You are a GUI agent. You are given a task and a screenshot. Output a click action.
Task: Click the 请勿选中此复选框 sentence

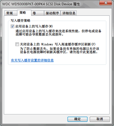tap(83, 52)
